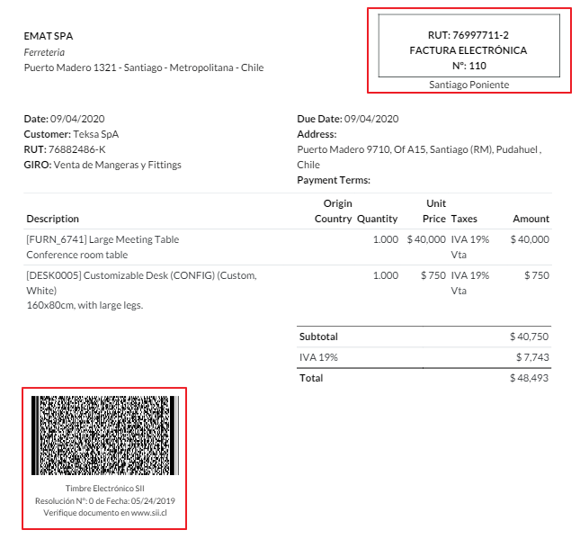The width and height of the screenshot is (580, 539).
Task: Click the Due Date field value
Action: (x=371, y=119)
